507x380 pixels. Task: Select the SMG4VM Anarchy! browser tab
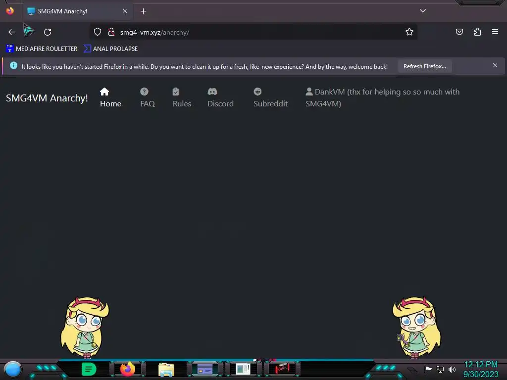point(78,11)
